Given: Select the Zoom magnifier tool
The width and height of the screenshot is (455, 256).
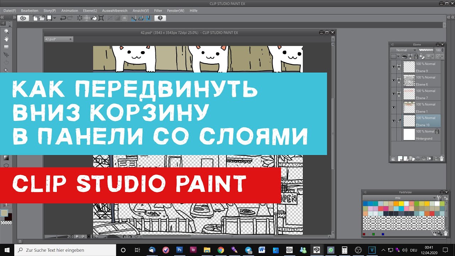Looking at the screenshot, I should point(6,31).
